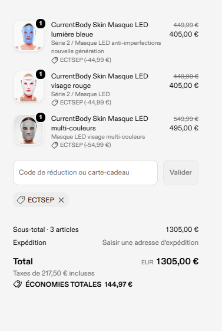Select 'Masque LED lumière bleue' product title

coord(100,30)
